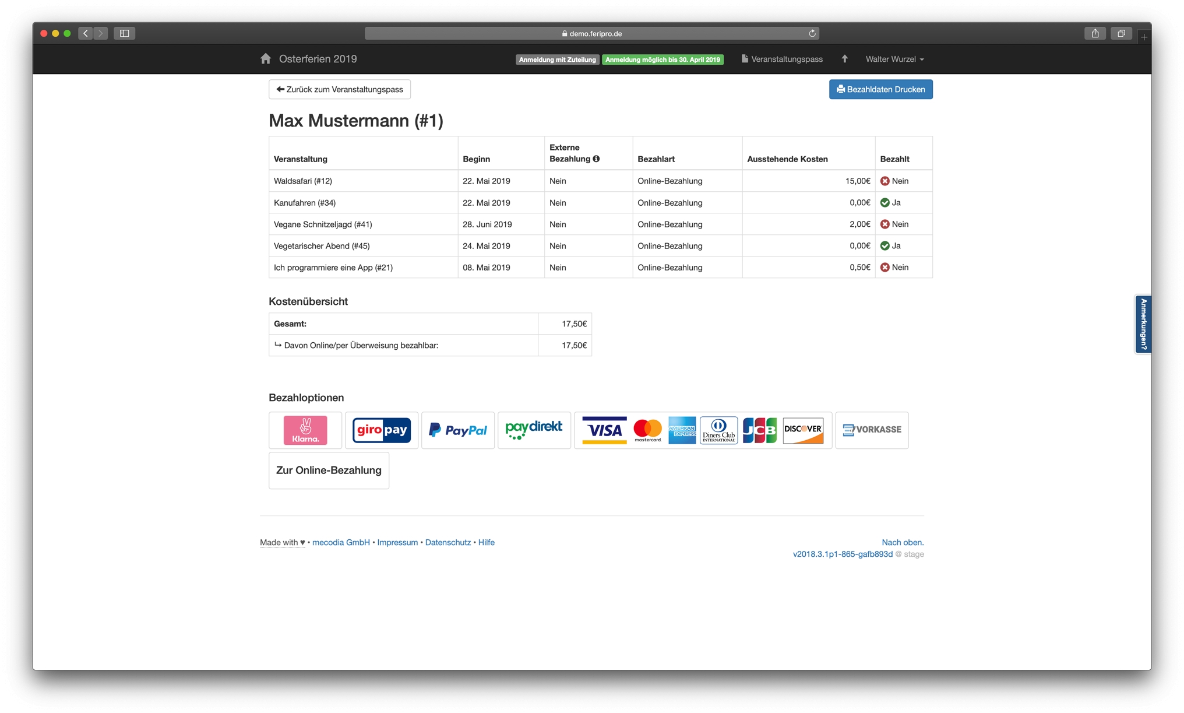Expand the Walter Wurzel user dropdown
This screenshot has height=713, width=1184.
[894, 59]
